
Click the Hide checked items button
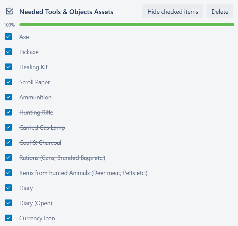[x=173, y=11]
